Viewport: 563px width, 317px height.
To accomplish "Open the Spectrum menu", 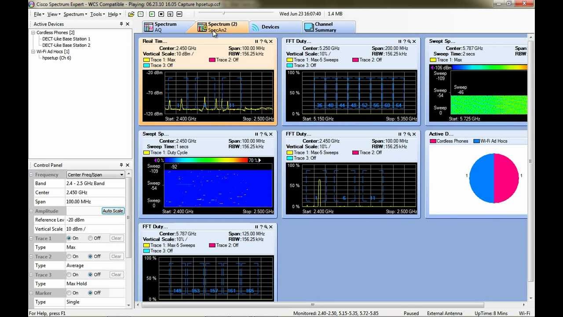I will [x=75, y=14].
